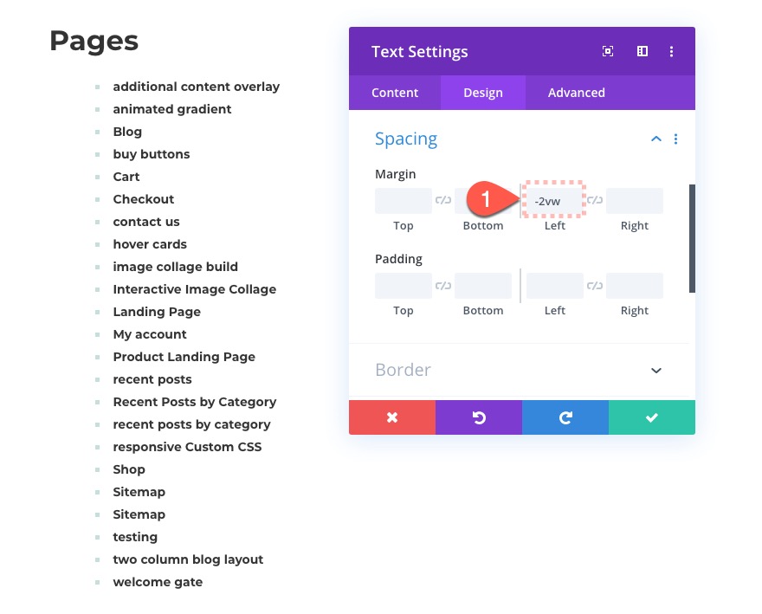
Task: Open the Interactive Image Collage page link
Action: (x=194, y=289)
